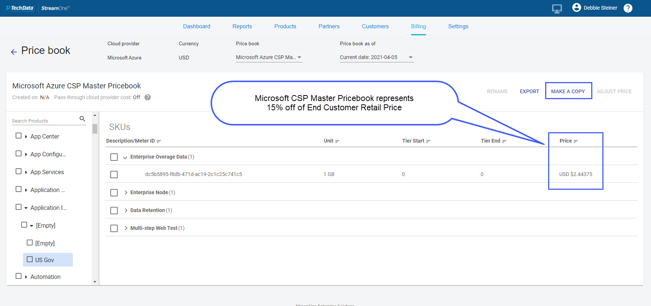Expand the App Center tree node arrow

click(26, 137)
